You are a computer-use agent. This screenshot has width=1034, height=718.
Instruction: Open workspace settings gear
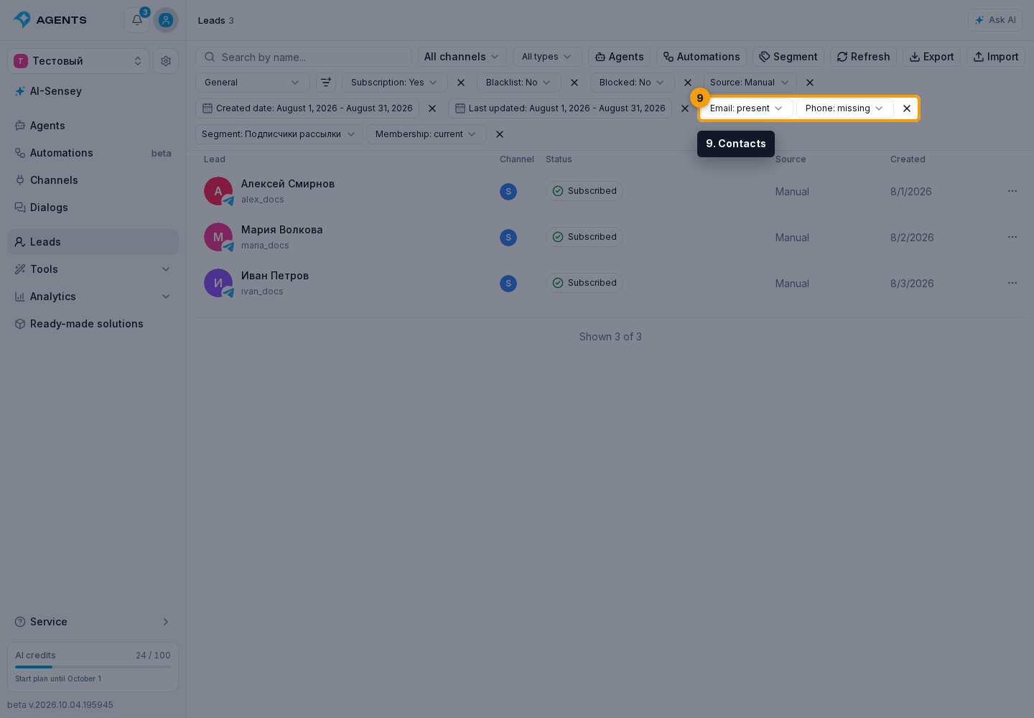(x=166, y=61)
